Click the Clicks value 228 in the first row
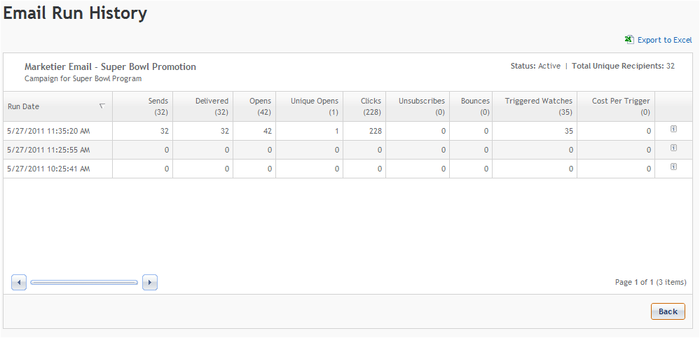The image size is (700, 338). [376, 131]
